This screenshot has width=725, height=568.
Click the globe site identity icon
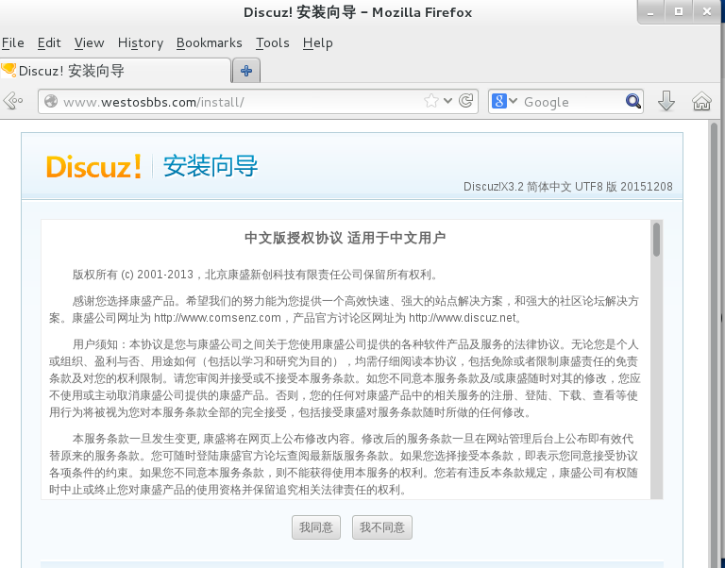51,101
